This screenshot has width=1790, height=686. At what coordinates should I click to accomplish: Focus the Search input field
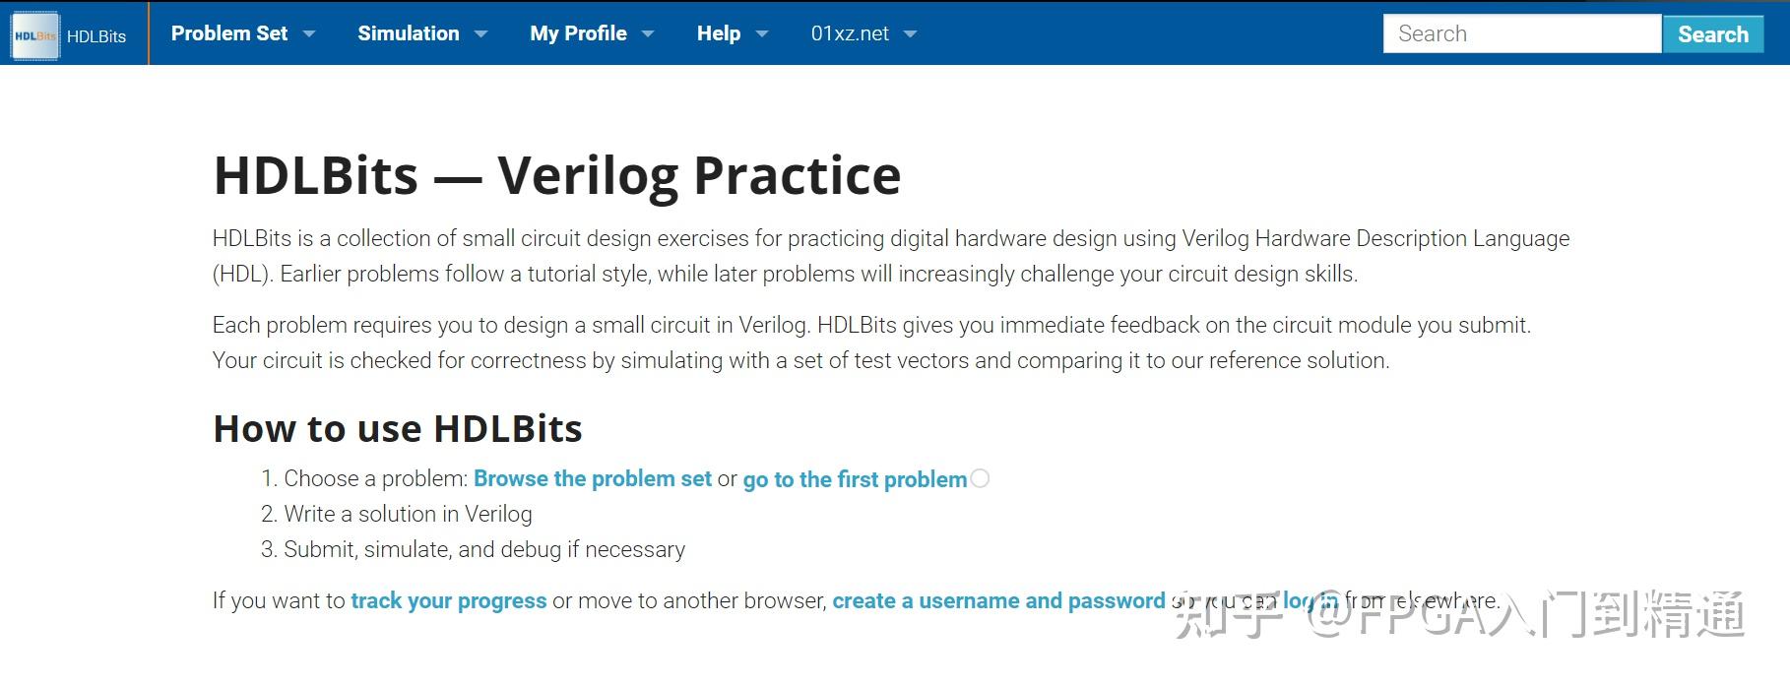click(x=1521, y=33)
